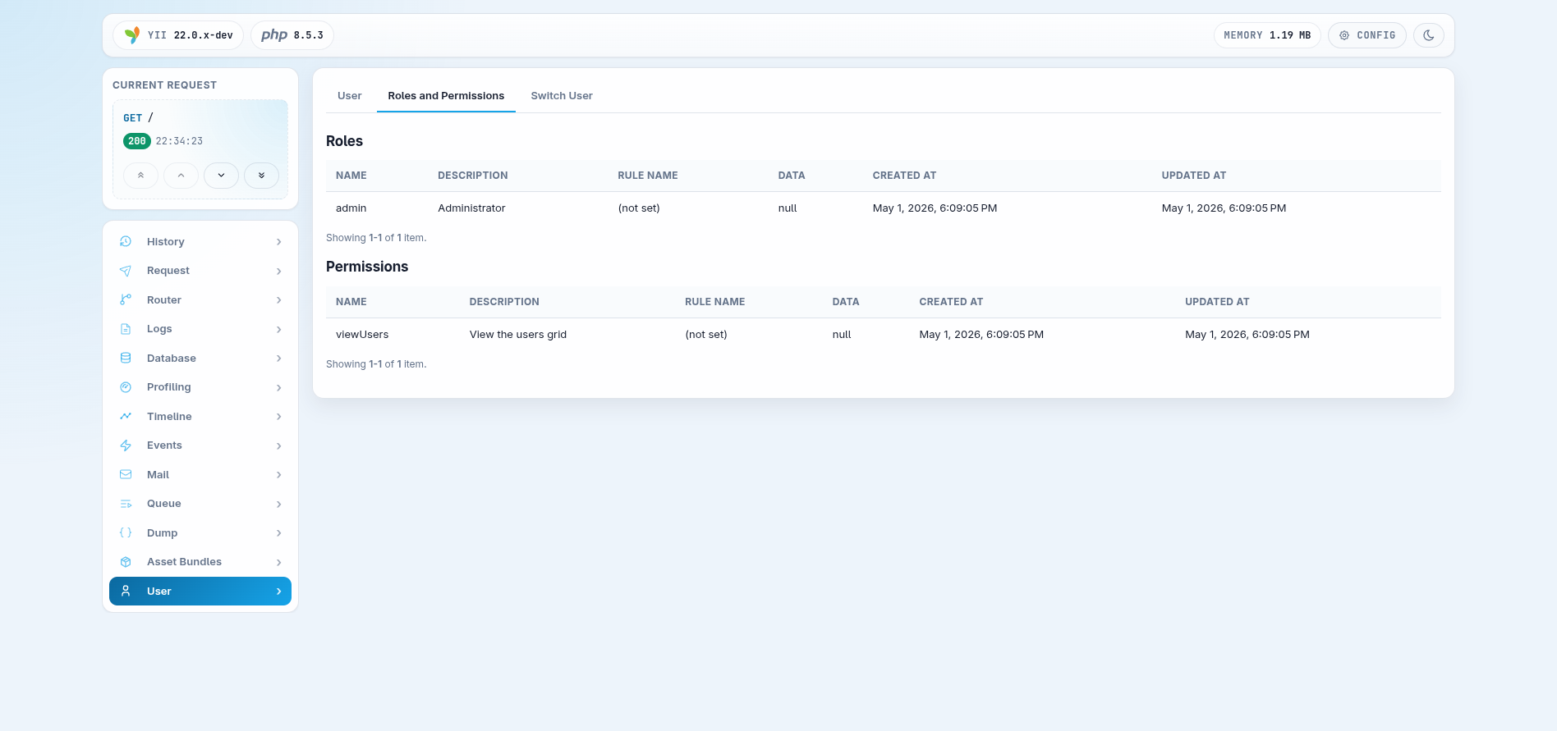Click the Database cylinder icon
Viewport: 1557px width, 731px height.
pos(126,358)
